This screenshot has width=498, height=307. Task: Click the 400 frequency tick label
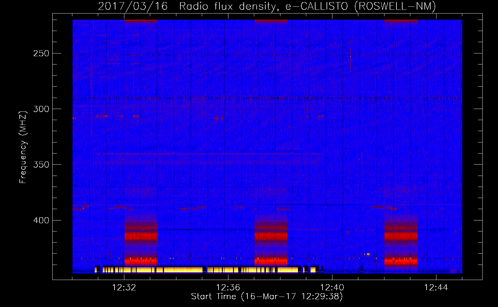pyautogui.click(x=41, y=220)
